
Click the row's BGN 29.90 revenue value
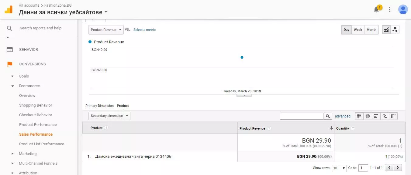point(306,157)
